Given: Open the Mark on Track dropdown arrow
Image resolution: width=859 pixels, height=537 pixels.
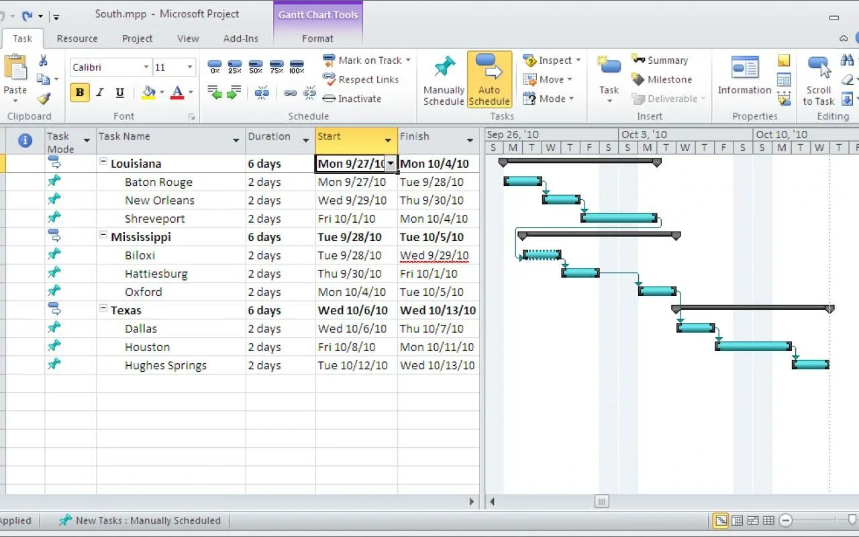Looking at the screenshot, I should 408,60.
